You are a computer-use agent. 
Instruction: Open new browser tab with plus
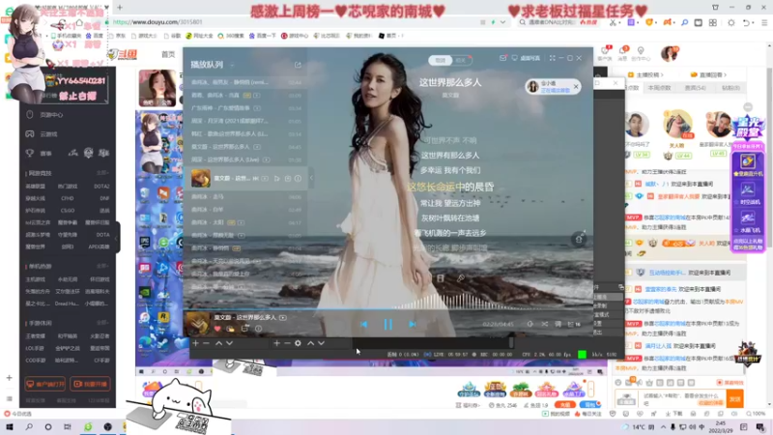coord(120,8)
